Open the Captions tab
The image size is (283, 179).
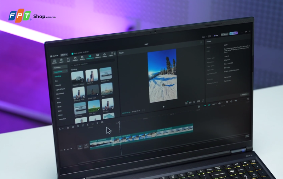tap(98, 56)
